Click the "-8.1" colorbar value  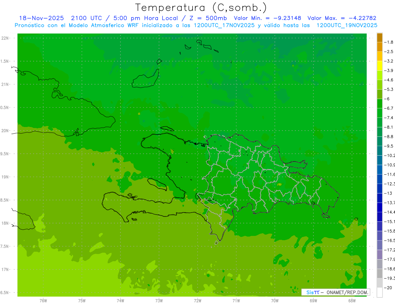pos(389,127)
